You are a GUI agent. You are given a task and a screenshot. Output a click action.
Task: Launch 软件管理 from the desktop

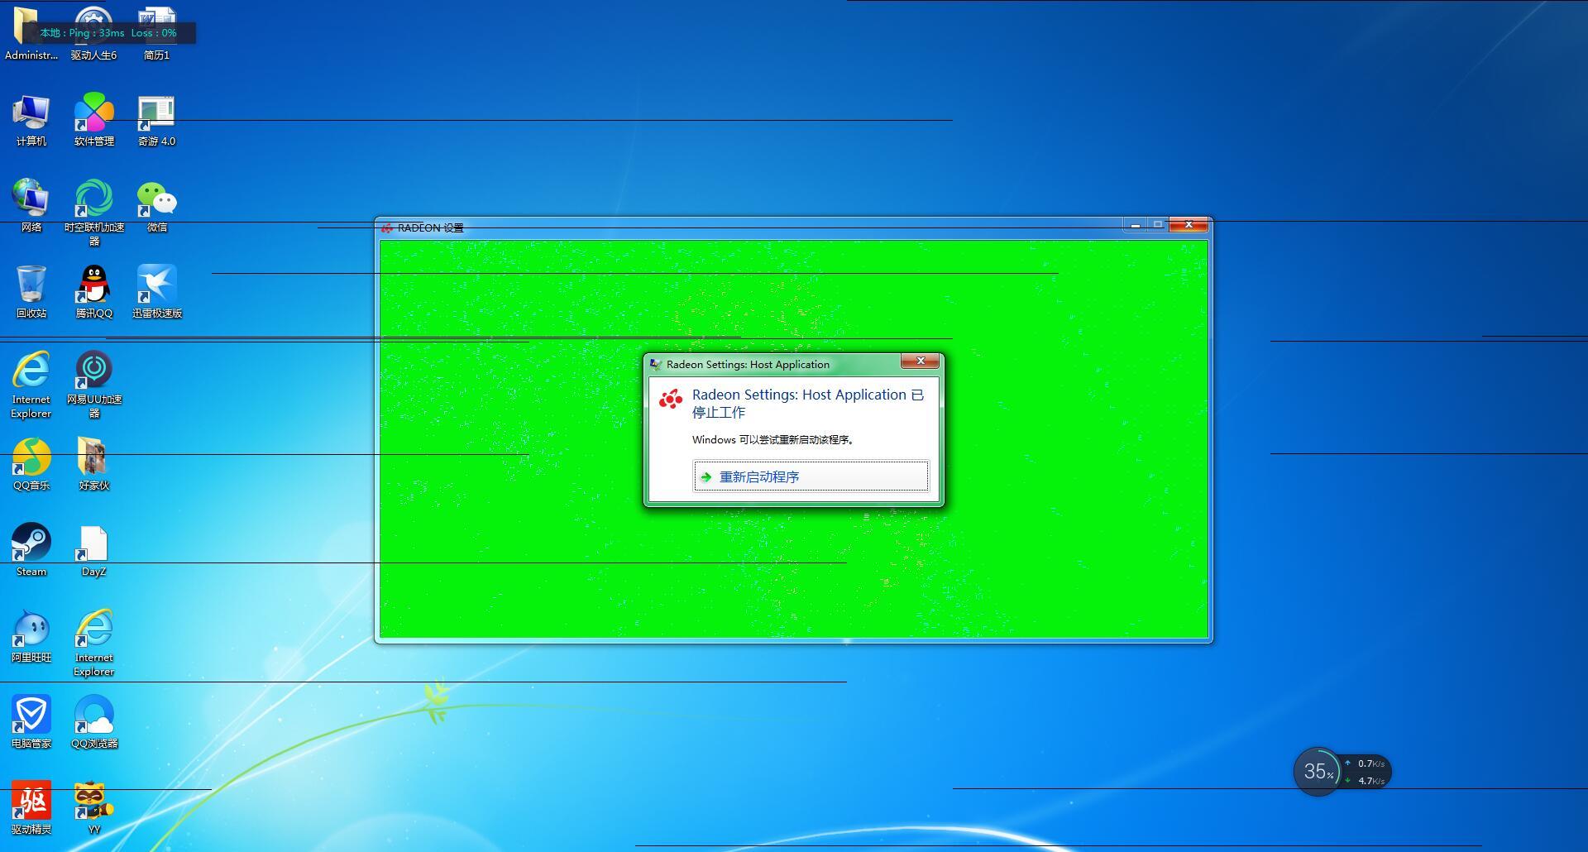click(x=93, y=121)
